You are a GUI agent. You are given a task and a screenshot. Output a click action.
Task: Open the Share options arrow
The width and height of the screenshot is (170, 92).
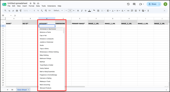159,4
